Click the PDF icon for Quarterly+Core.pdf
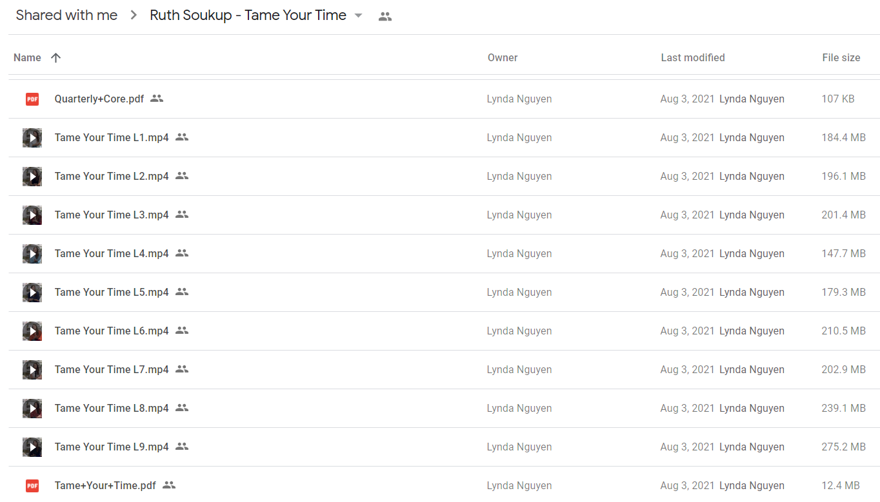 [32, 99]
